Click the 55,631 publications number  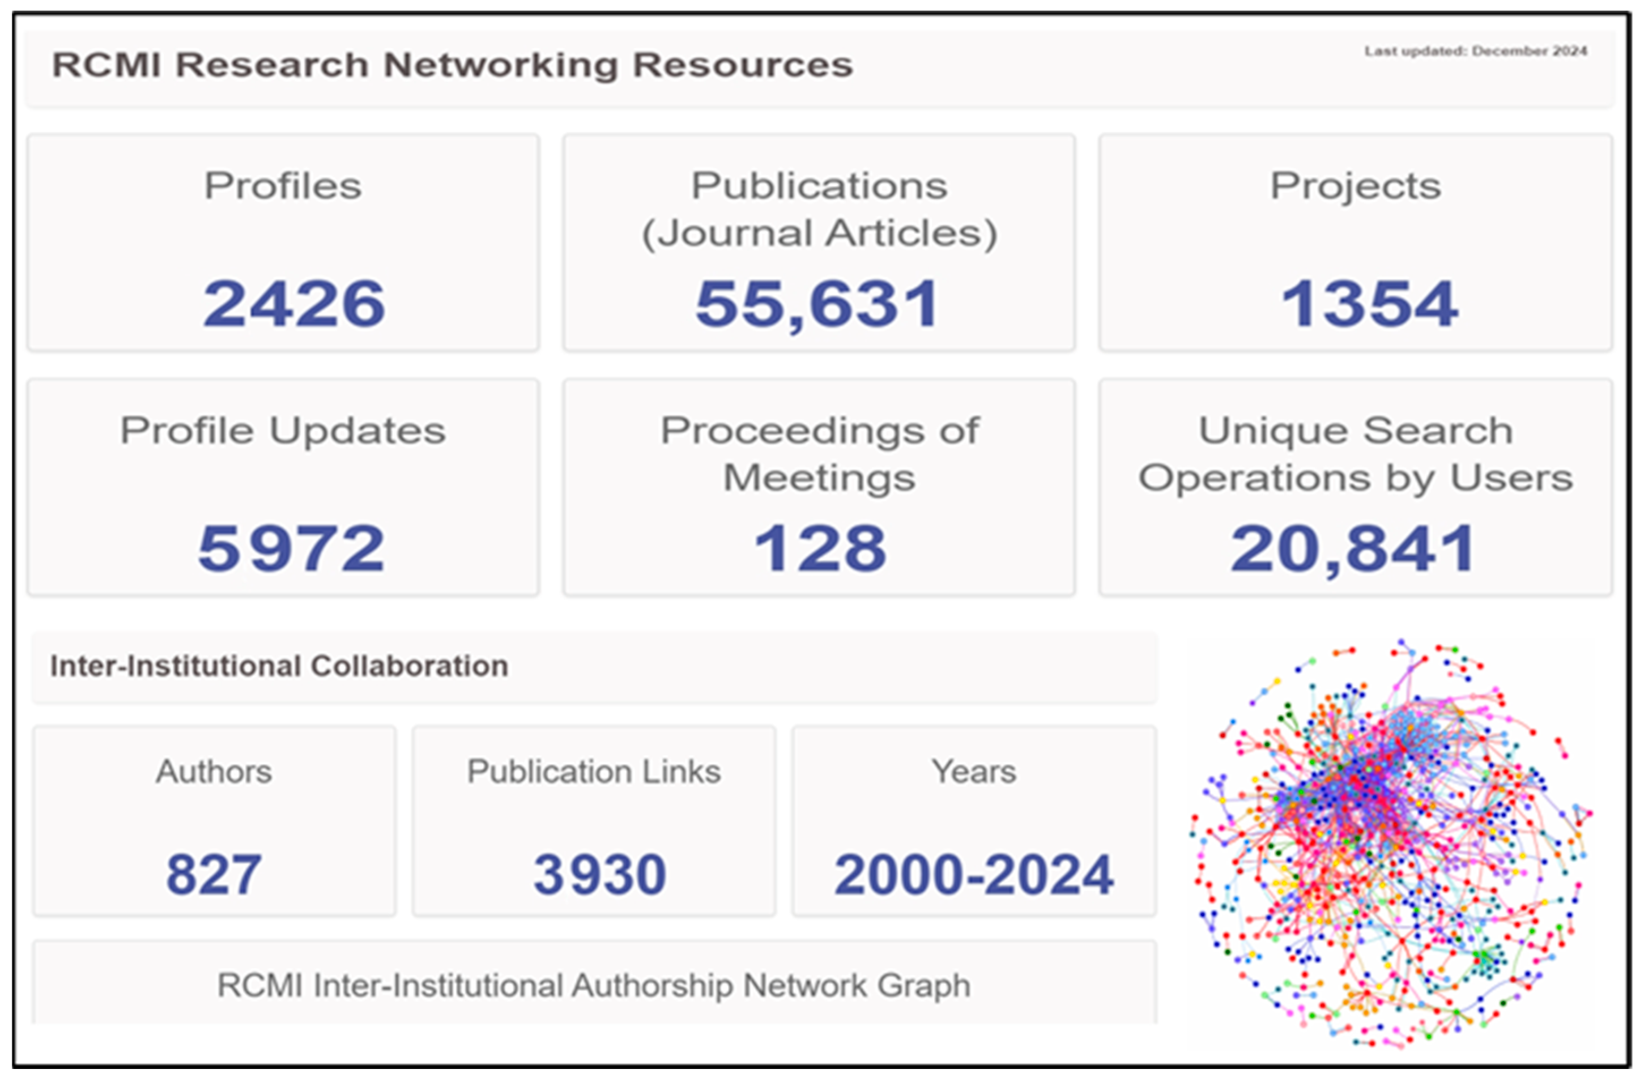point(819,304)
